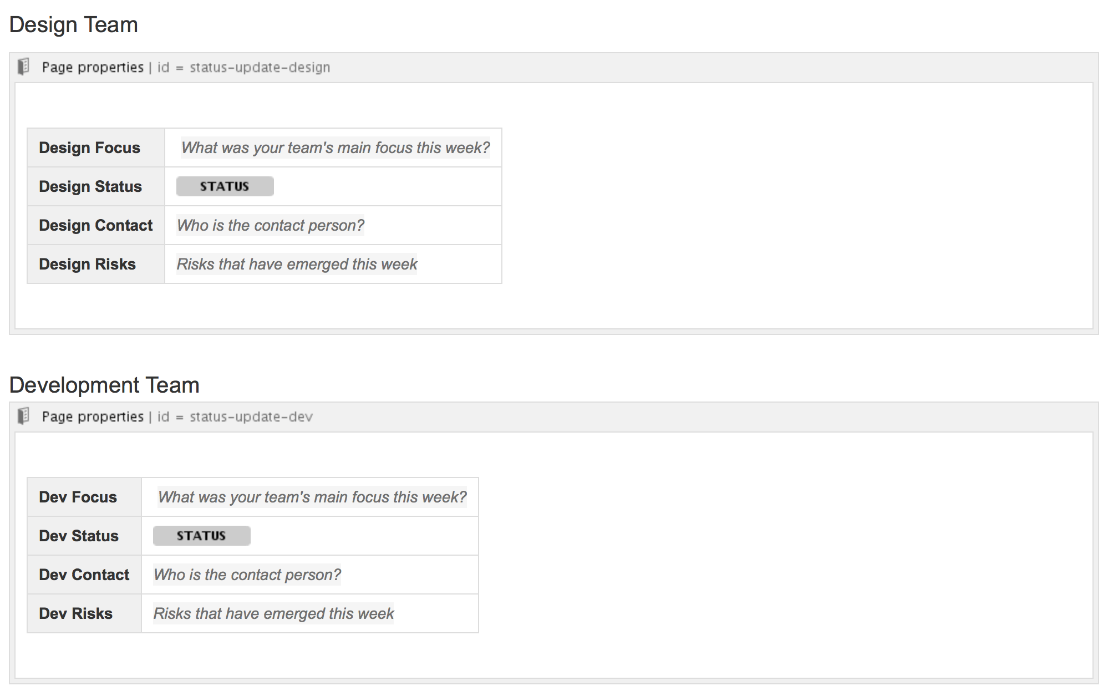Image resolution: width=1108 pixels, height=691 pixels.
Task: Click the Design page properties macro icon
Action: pyautogui.click(x=23, y=67)
